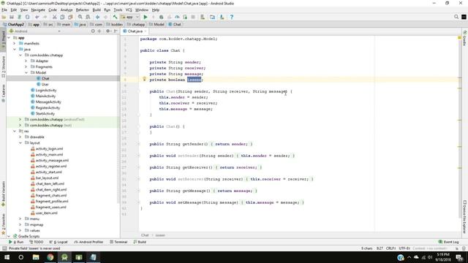Image resolution: width=468 pixels, height=263 pixels.
Task: Click the Cut scissors icon
Action: click(55, 17)
